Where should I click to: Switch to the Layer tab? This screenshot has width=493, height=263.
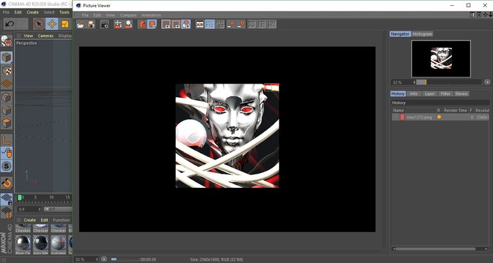coord(429,94)
